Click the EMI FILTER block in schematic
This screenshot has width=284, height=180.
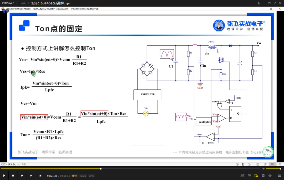[147, 94]
